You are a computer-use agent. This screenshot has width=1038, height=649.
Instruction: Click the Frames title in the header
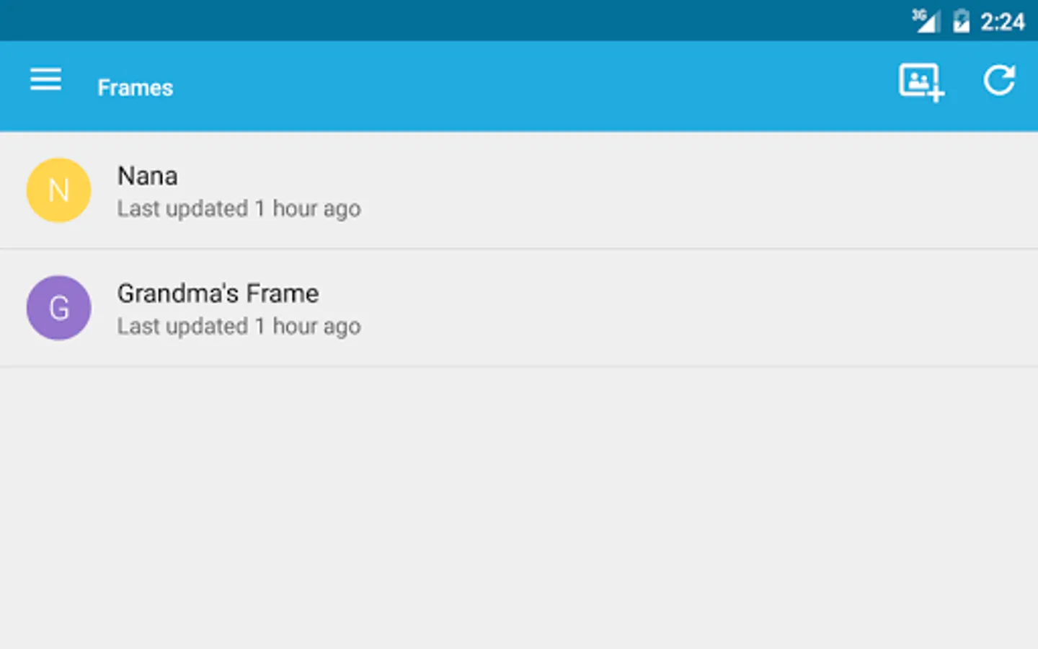(136, 88)
